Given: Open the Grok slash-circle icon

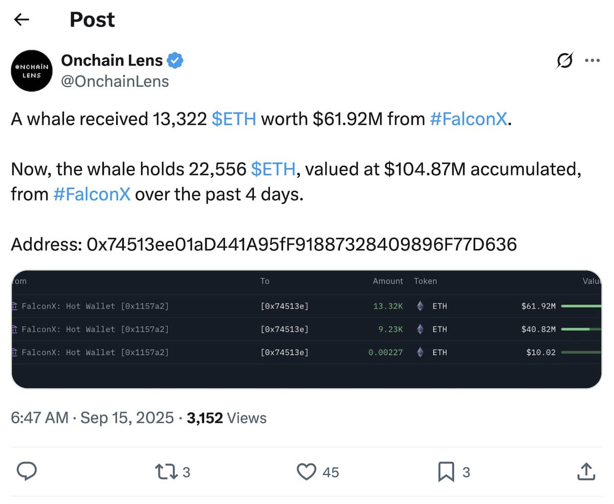Looking at the screenshot, I should coord(565,61).
